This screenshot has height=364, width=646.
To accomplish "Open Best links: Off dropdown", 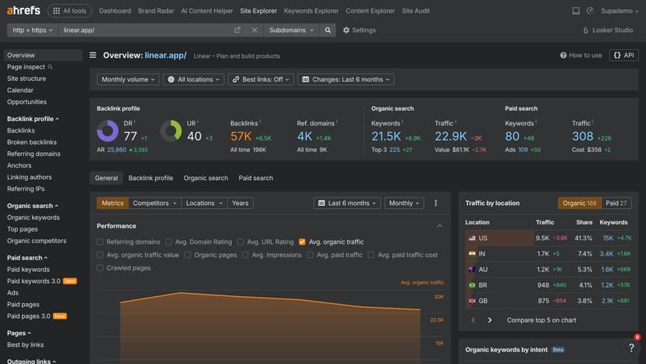I will click(x=261, y=80).
